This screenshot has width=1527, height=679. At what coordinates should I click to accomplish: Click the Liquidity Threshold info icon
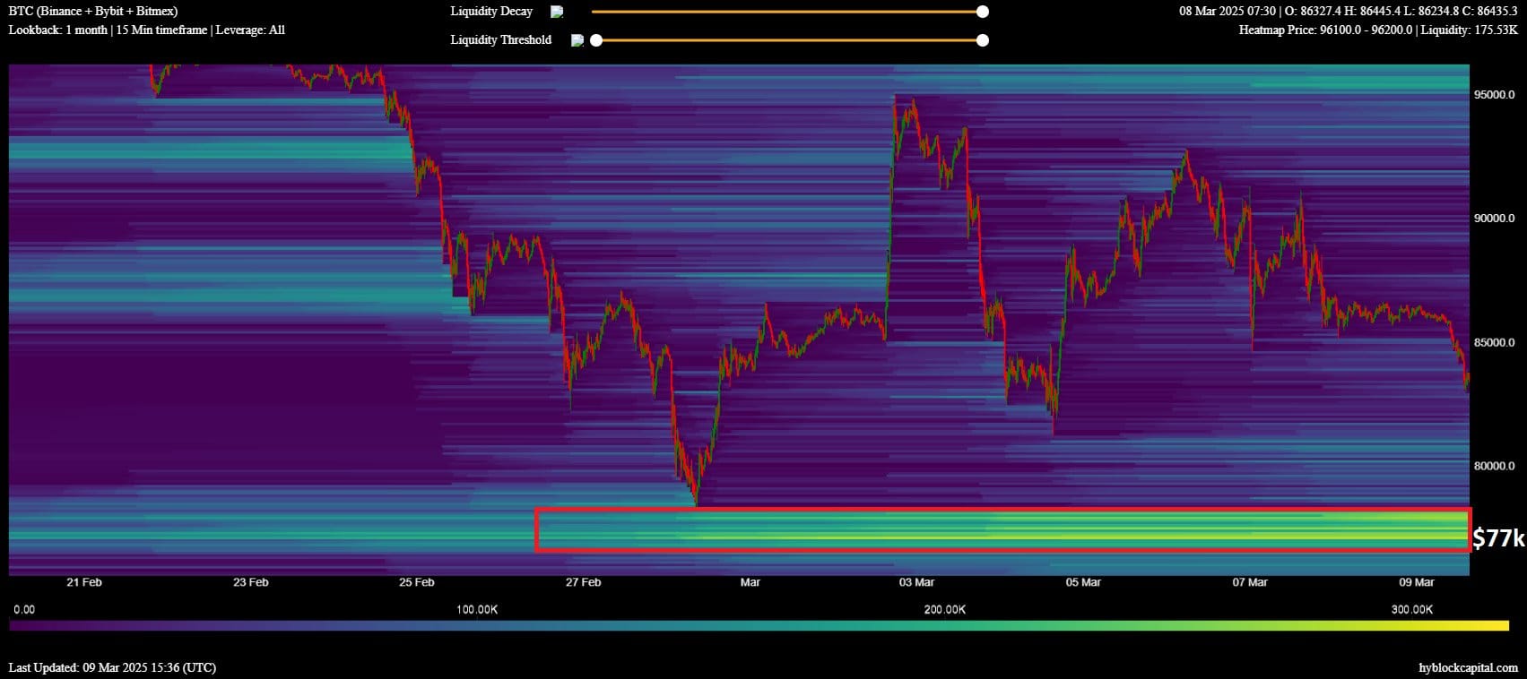[x=577, y=40]
